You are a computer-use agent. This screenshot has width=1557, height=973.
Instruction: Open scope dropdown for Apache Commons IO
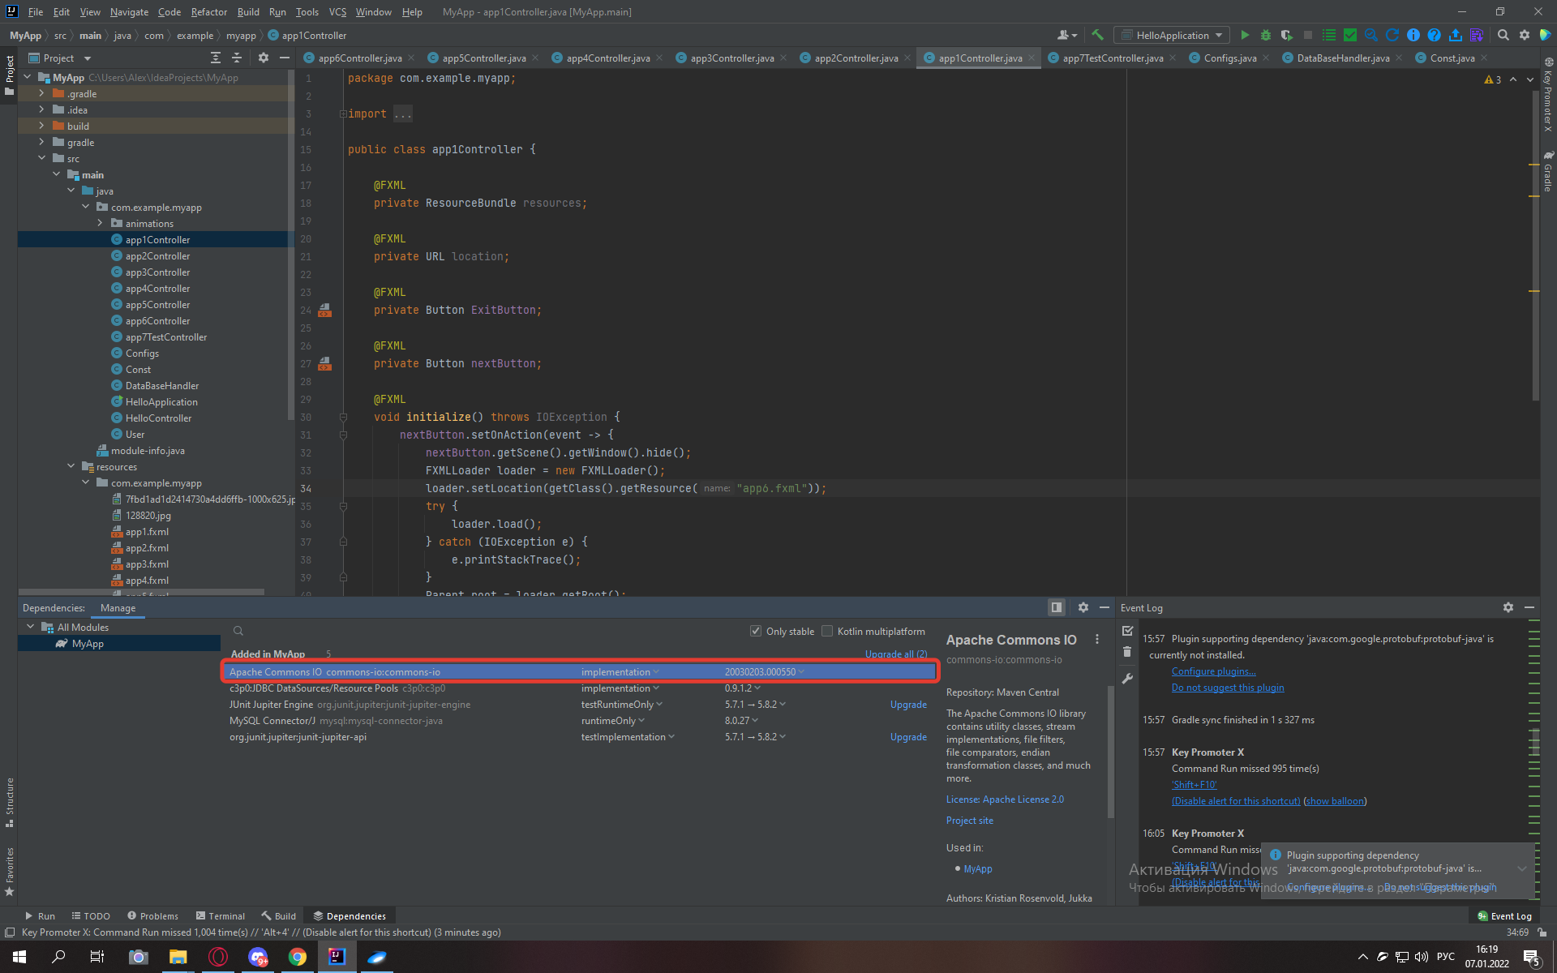click(620, 672)
